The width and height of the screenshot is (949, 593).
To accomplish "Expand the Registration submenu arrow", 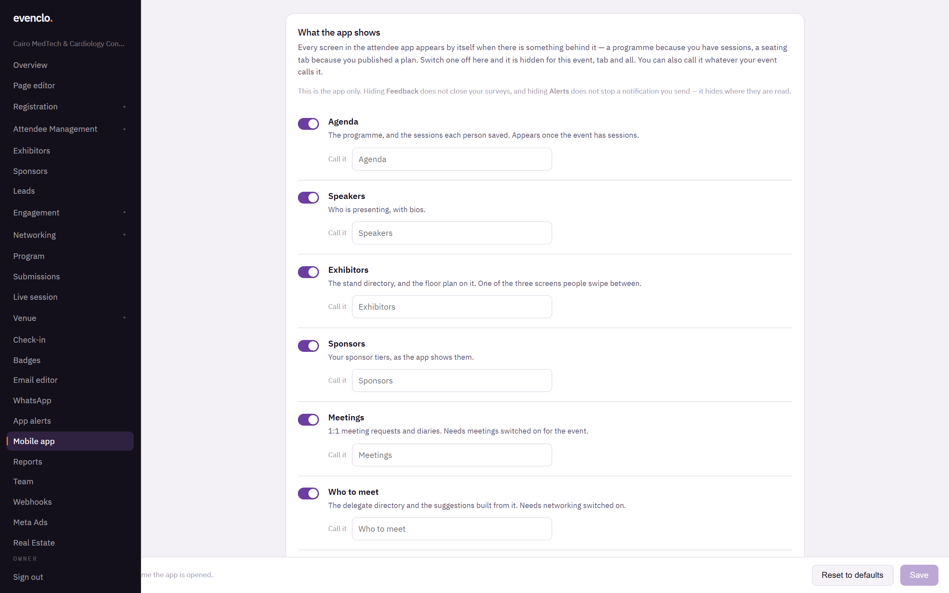I will click(x=125, y=107).
